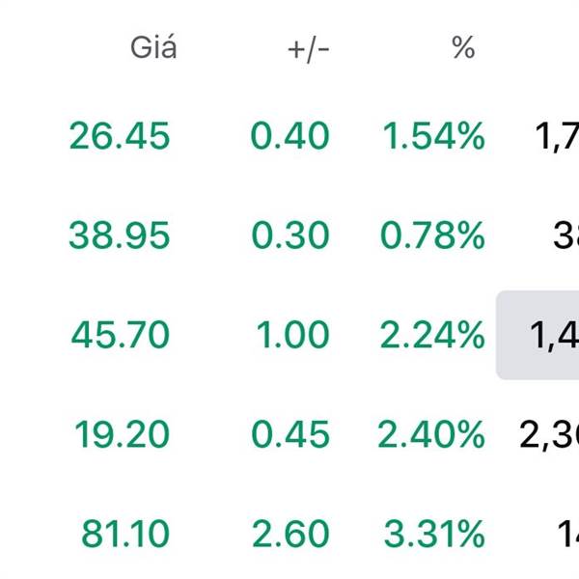Click the 0.40 change value
Image resolution: width=579 pixels, height=579 pixels.
(290, 136)
